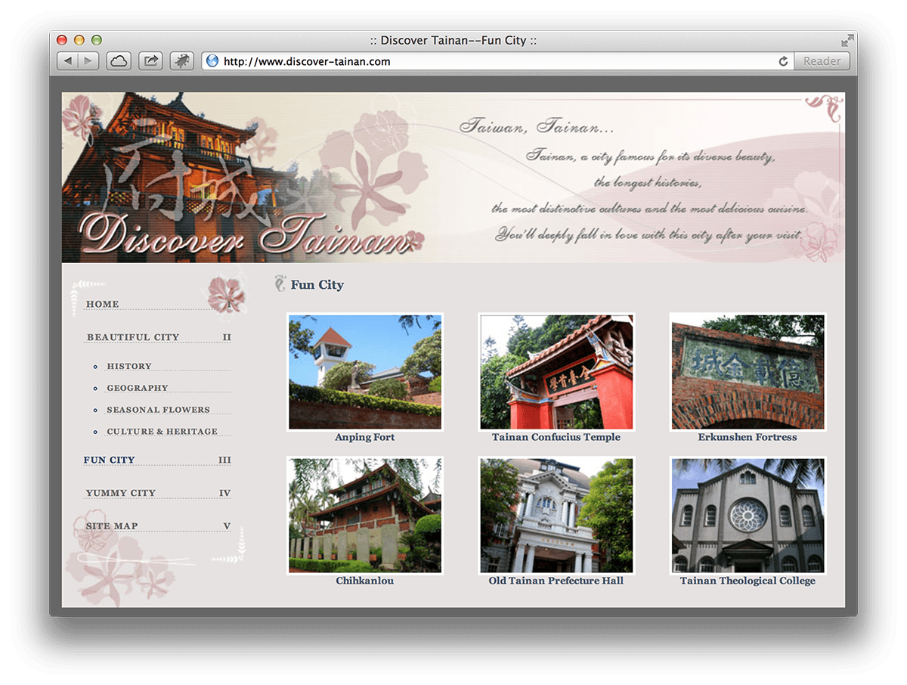Open the YUMMY CITY menu item
Viewport: 907px width, 685px height.
120,493
